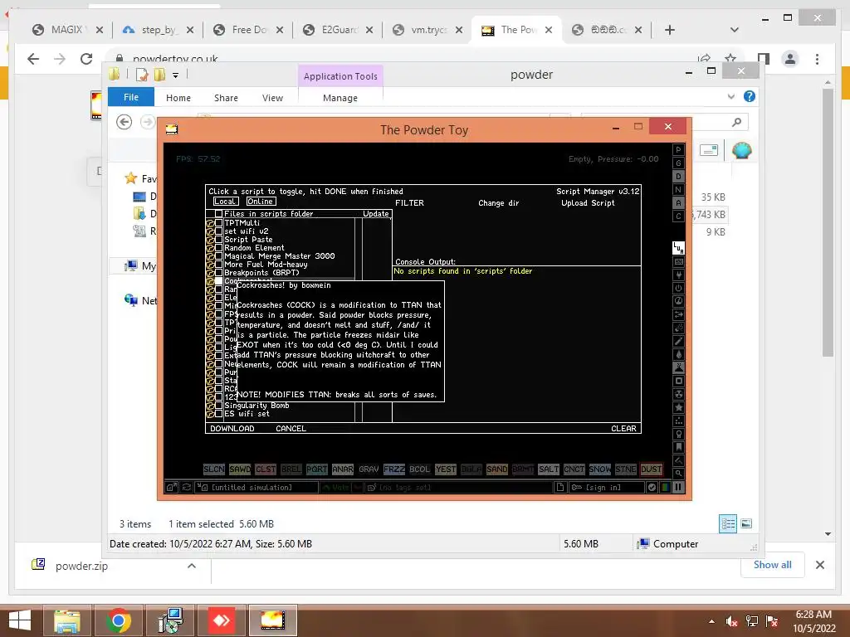
Task: Open the powder.zip download options arrow
Action: (192, 566)
